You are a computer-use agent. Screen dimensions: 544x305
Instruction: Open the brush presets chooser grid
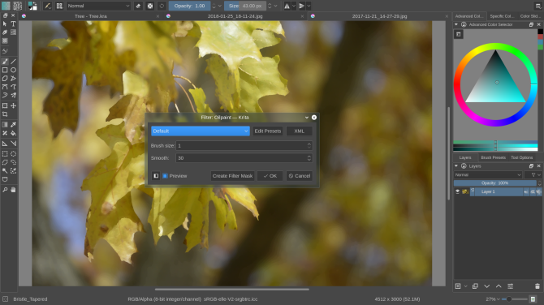[59, 6]
